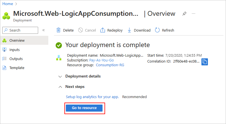Copy the Correlation ID to clipboard
This screenshot has width=226, height=124.
pyautogui.click(x=205, y=61)
